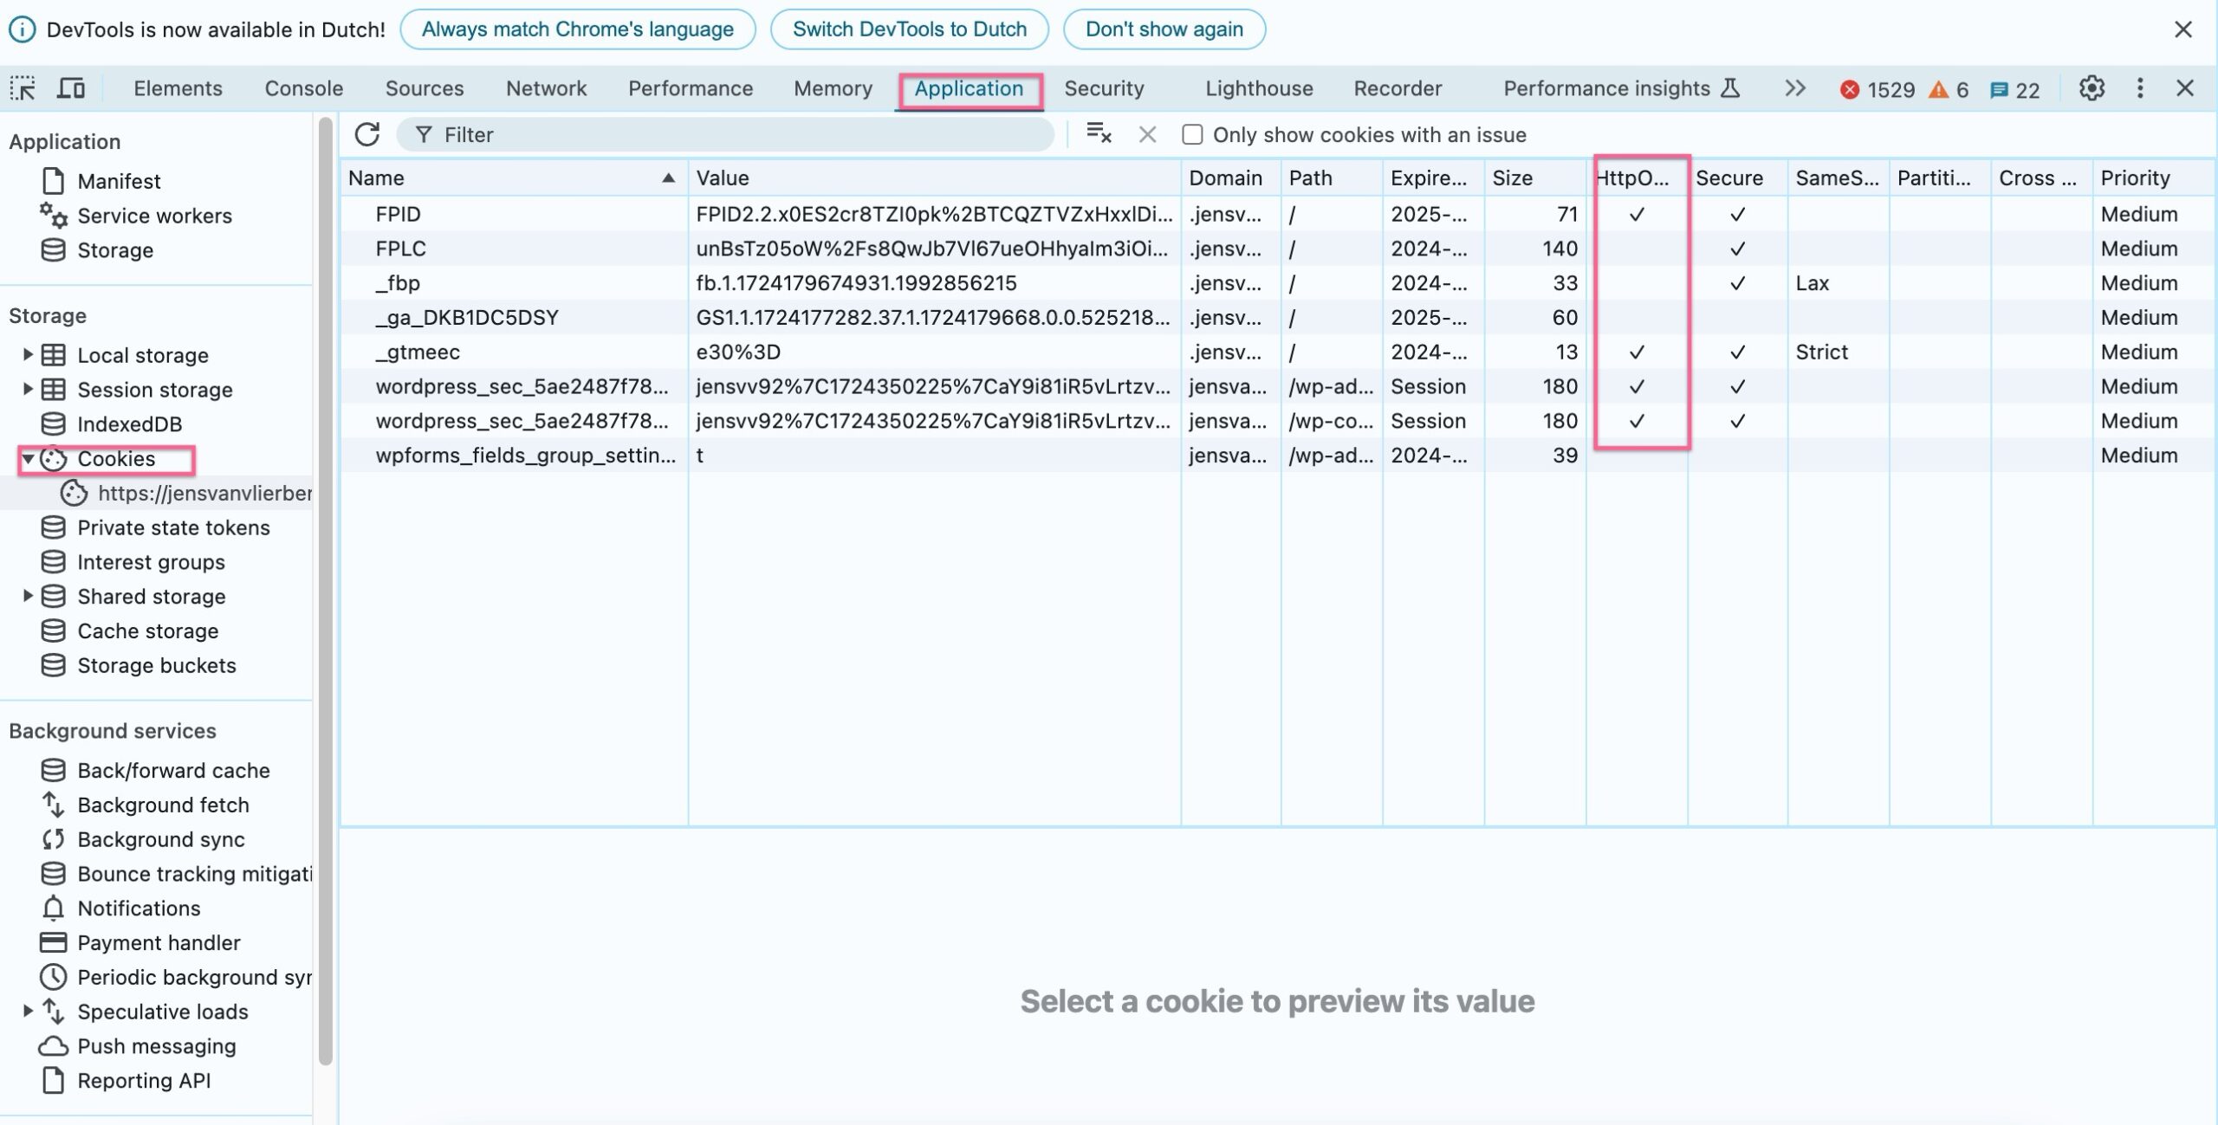Switch to the Elements tab
The image size is (2218, 1125).
pos(178,88)
